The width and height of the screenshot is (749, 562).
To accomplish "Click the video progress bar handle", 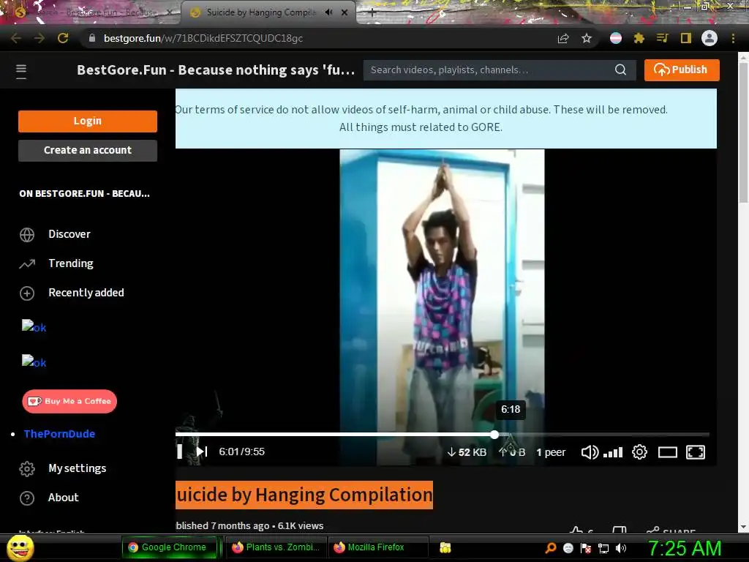I will tap(494, 435).
